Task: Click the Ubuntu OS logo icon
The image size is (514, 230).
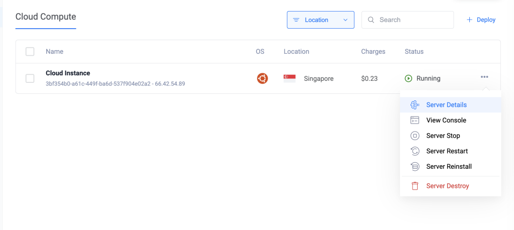Action: point(262,78)
